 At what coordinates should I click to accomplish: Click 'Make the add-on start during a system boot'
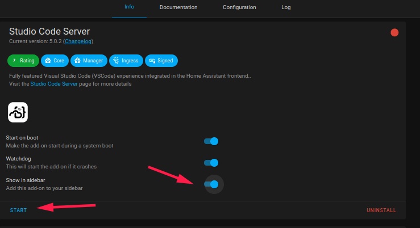coord(60,146)
